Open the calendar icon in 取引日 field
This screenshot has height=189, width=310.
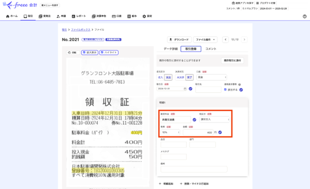point(185,89)
